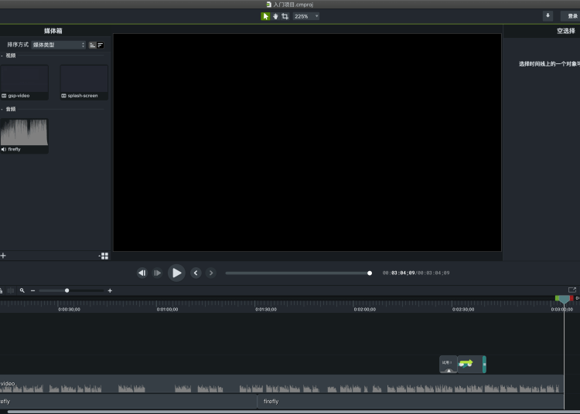580x414 pixels.
Task: Zoom in timeline with plus icon
Action: [x=110, y=290]
